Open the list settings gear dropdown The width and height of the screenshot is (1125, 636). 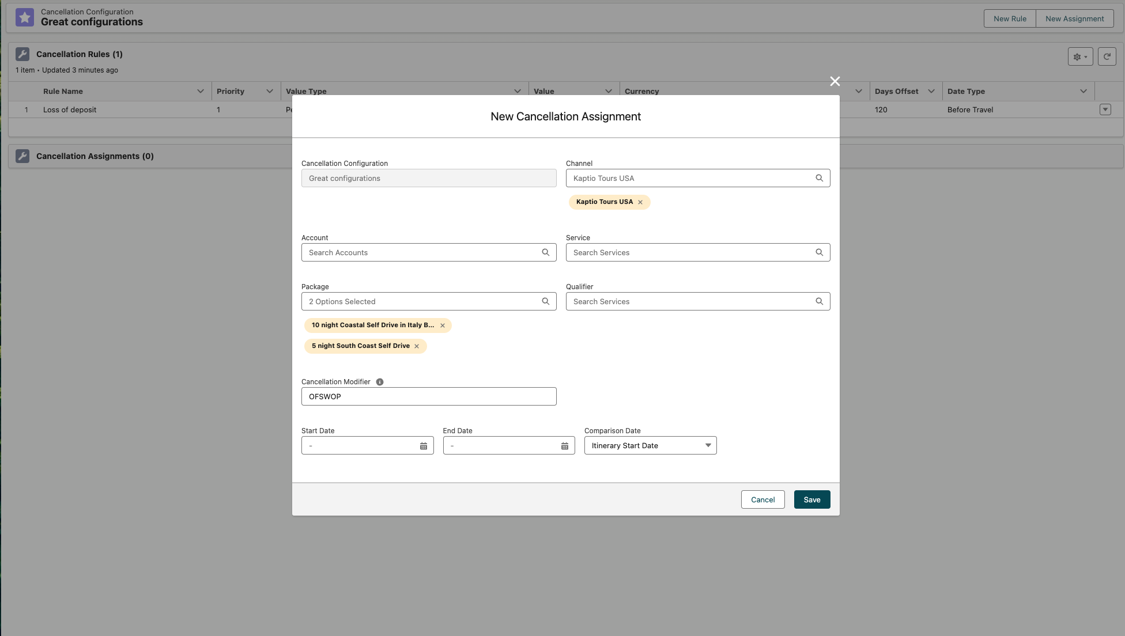[x=1080, y=56]
